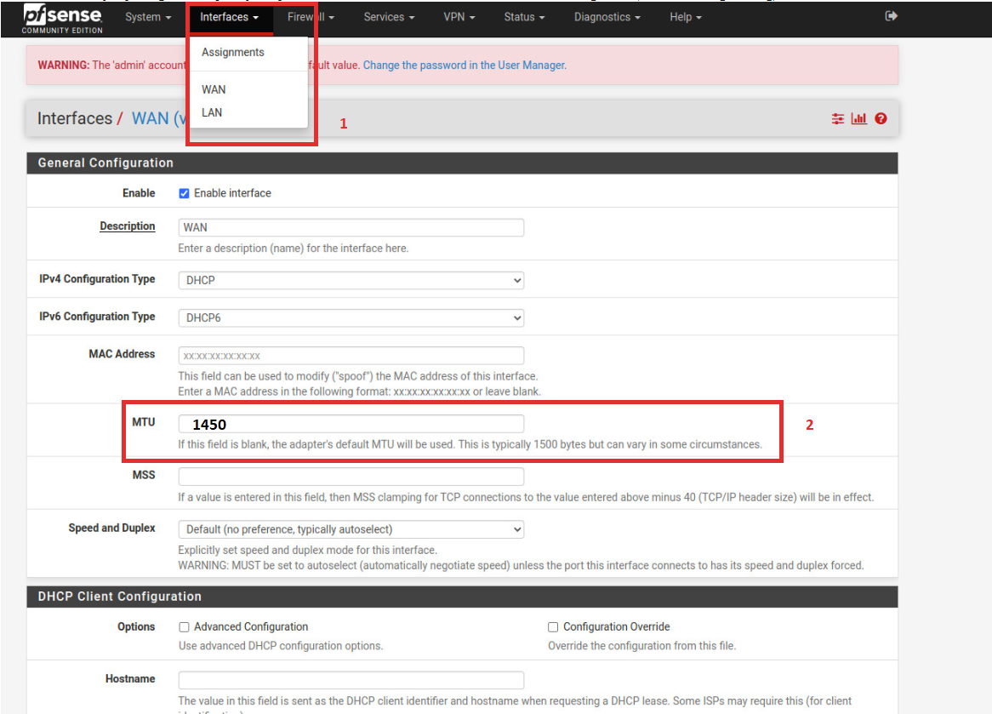Click the Interfaces breadcrumb link
The width and height of the screenshot is (992, 714).
75,118
